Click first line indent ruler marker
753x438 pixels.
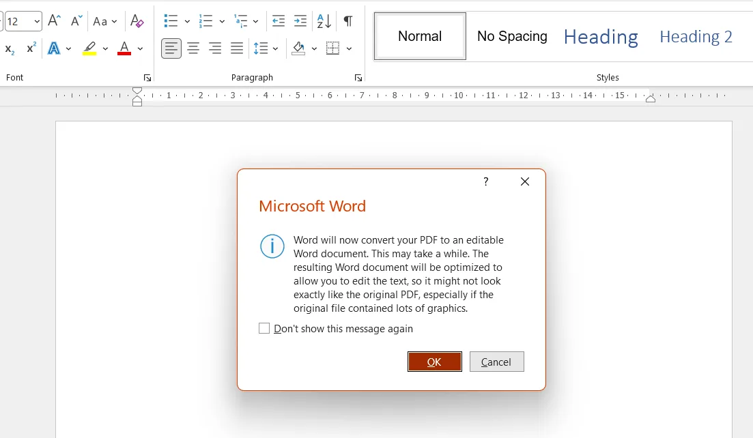[x=137, y=91]
